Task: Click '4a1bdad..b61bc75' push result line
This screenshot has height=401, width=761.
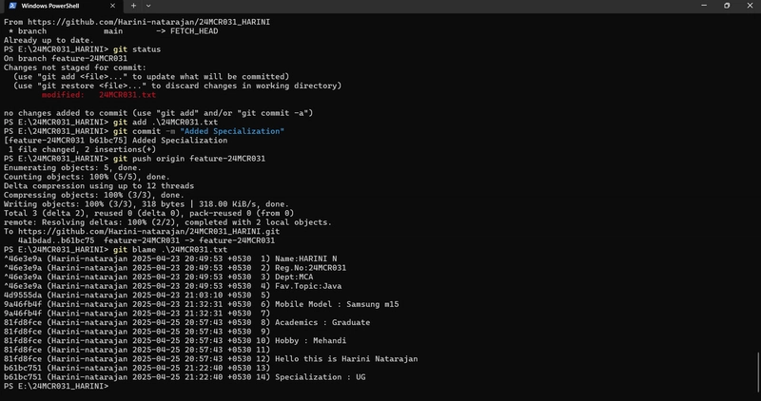Action: pos(146,240)
